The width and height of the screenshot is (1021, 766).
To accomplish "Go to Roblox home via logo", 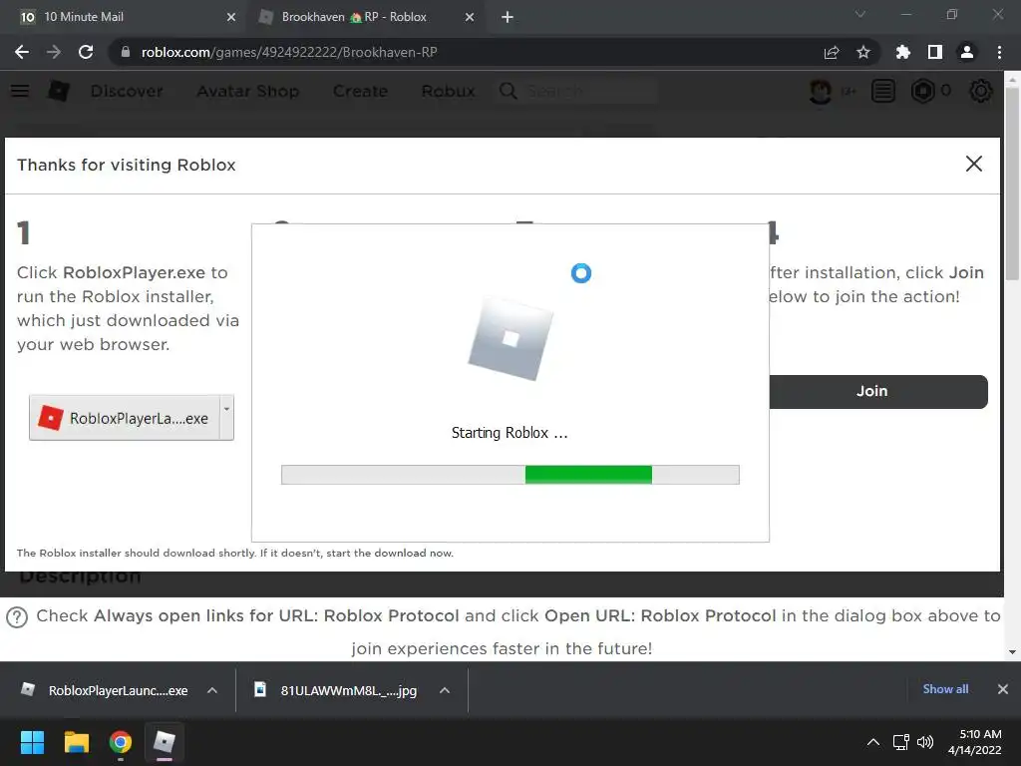I will [x=59, y=91].
